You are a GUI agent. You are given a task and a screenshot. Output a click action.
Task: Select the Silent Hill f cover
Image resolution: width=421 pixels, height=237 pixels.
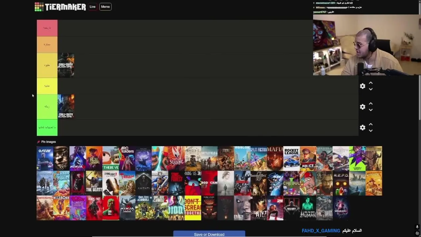point(259,208)
